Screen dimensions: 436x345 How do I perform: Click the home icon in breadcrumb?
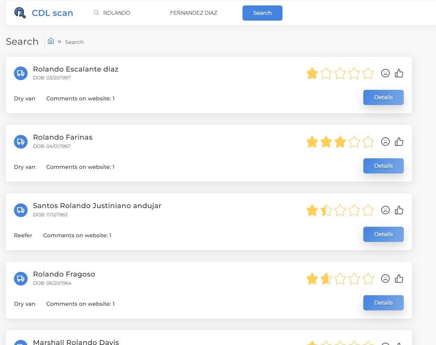(51, 41)
